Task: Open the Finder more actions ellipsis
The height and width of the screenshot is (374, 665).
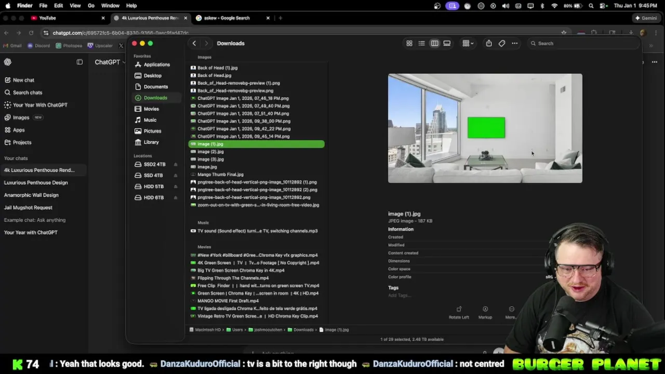Action: pos(515,44)
